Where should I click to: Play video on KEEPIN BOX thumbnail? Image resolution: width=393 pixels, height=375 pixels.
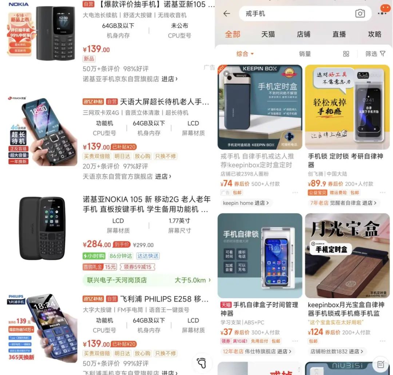226,74
